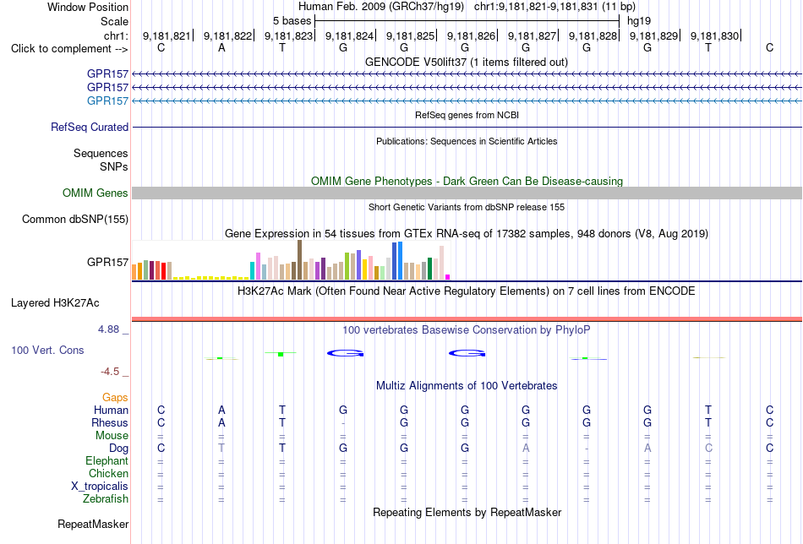Open the RefSeq Curated track label

[x=90, y=127]
